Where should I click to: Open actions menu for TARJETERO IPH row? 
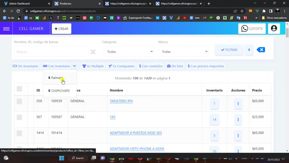[238, 104]
